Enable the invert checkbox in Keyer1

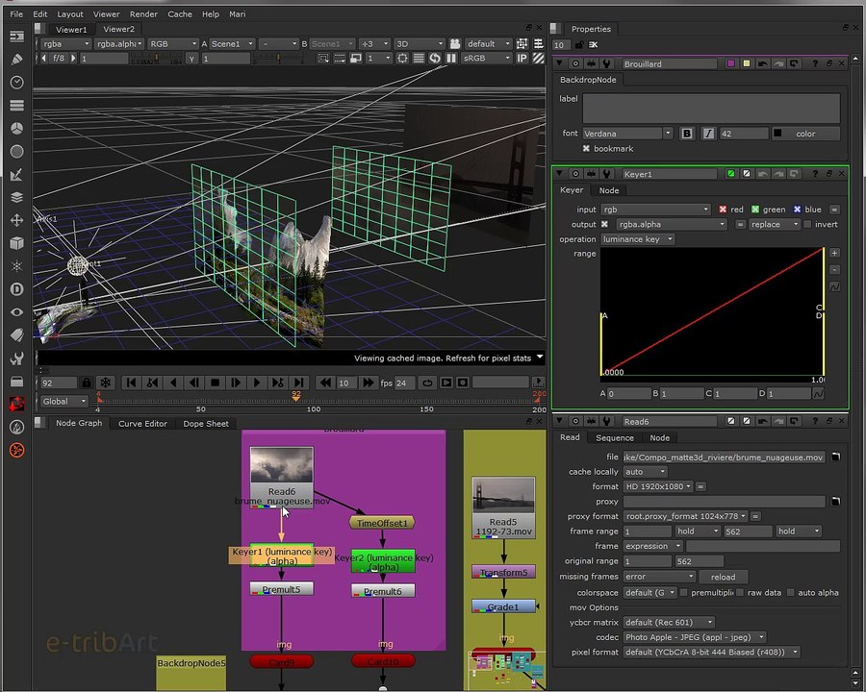[807, 224]
